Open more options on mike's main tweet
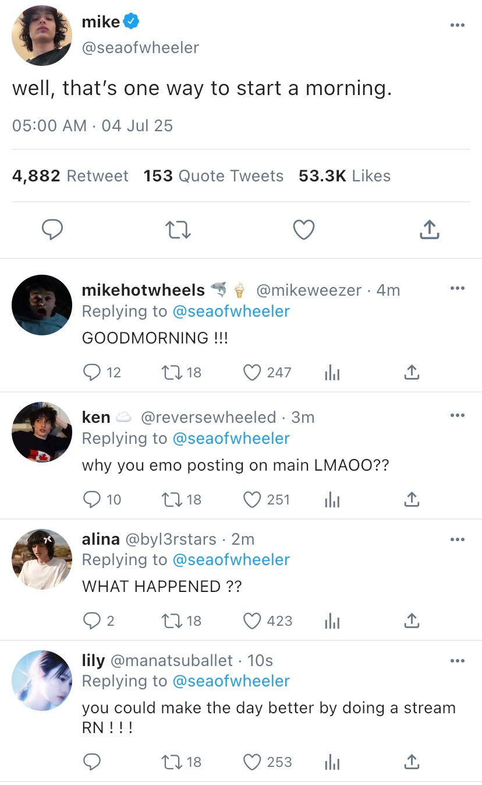The height and width of the screenshot is (785, 482). tap(458, 25)
